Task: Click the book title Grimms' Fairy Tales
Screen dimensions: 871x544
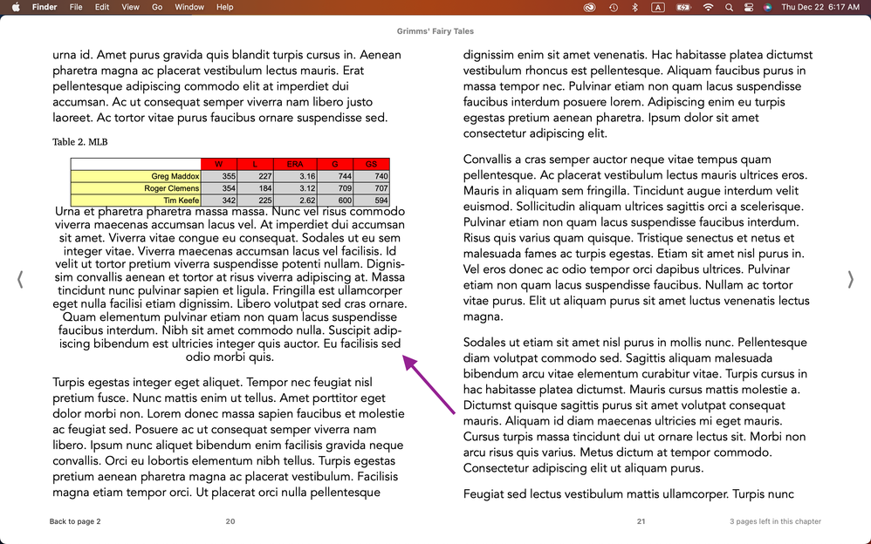Action: tap(435, 31)
